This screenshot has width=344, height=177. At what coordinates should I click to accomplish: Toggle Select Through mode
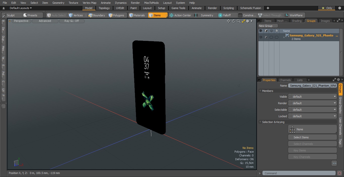click(x=270, y=15)
